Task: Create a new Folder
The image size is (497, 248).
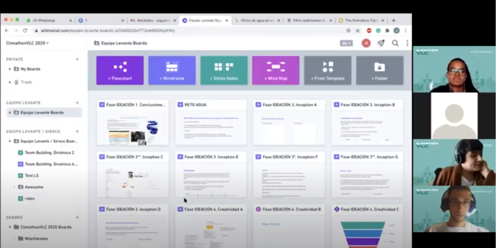Action: point(380,70)
